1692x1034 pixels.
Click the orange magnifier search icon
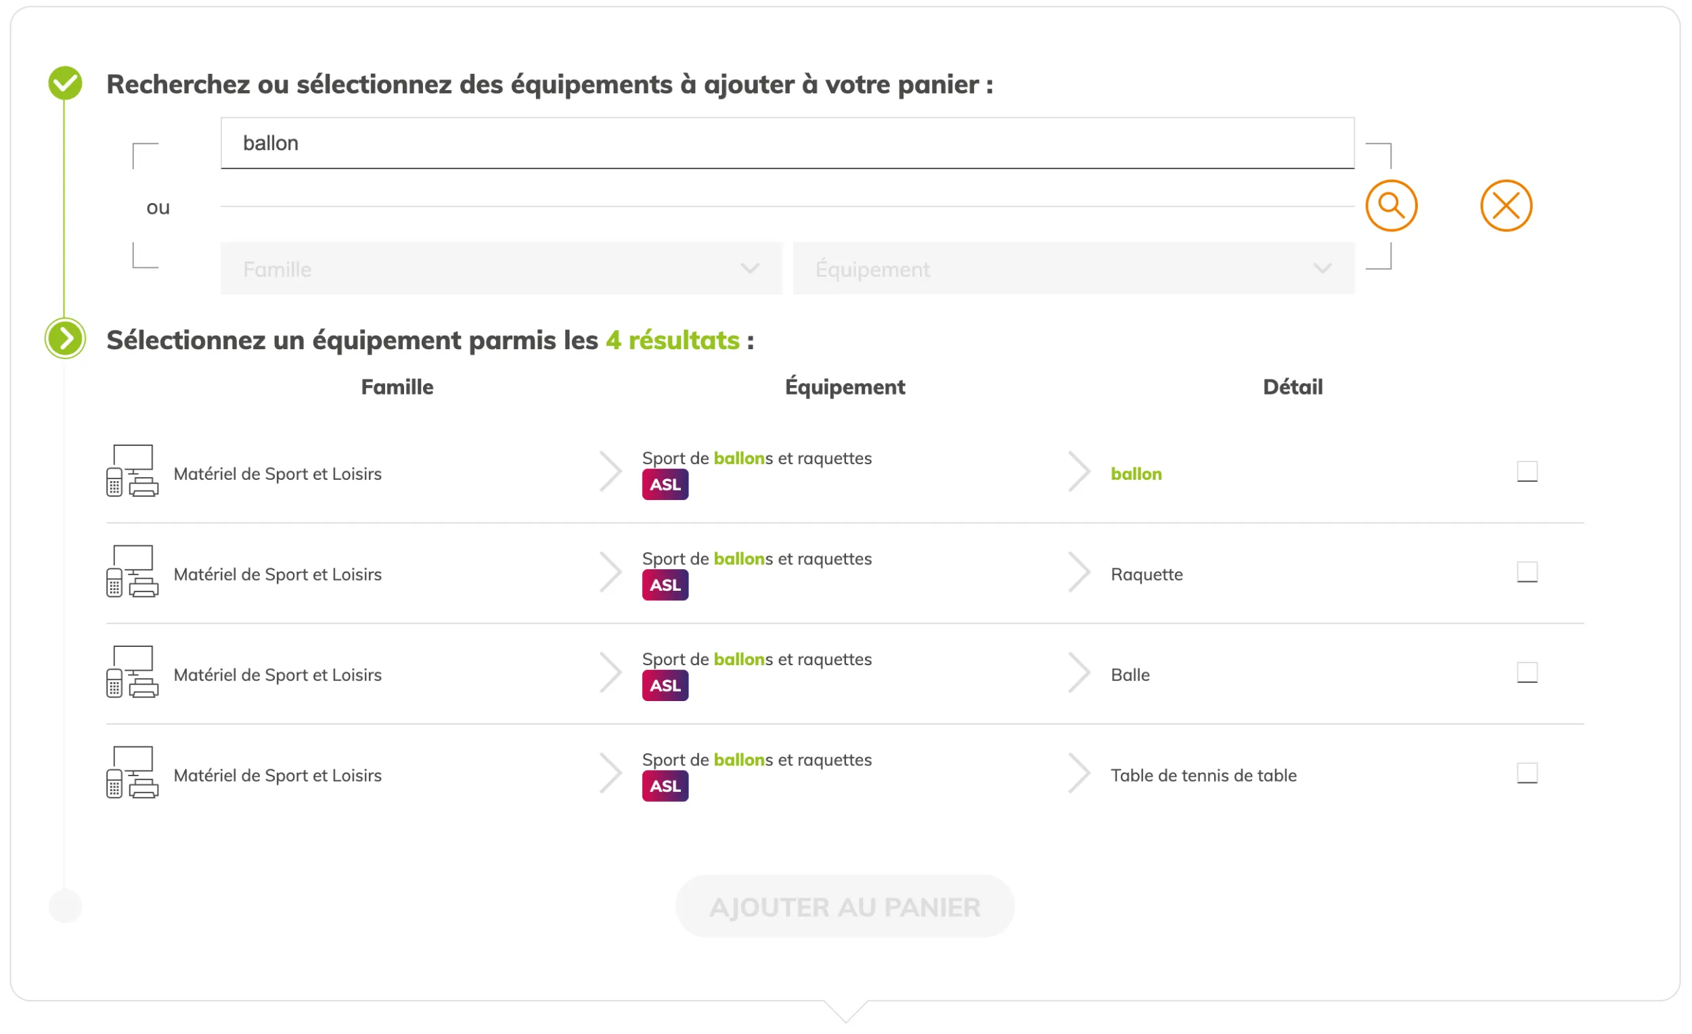pos(1392,205)
